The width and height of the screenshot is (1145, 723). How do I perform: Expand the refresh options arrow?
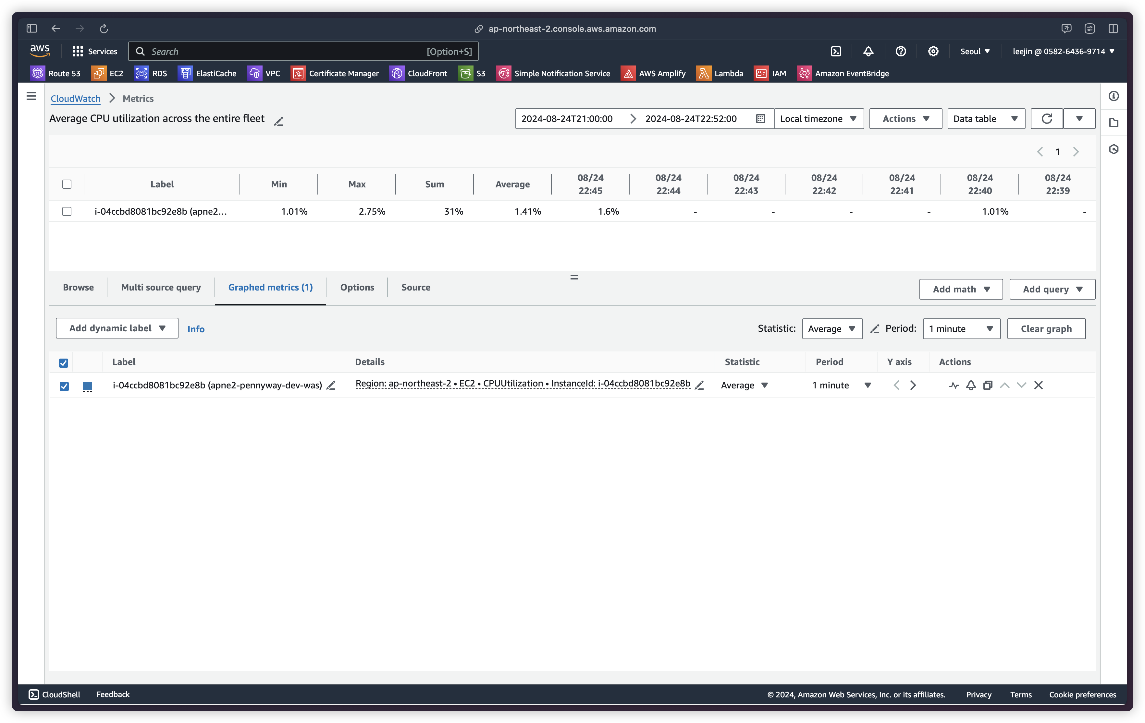coord(1079,119)
